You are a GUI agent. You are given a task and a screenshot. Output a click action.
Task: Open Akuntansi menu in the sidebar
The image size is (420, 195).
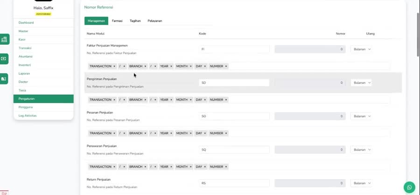click(43, 56)
